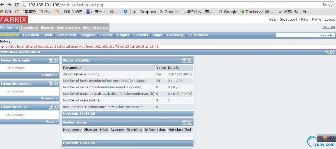
Task: Open dashboard configuration wrench icon
Action: coord(327,52)
